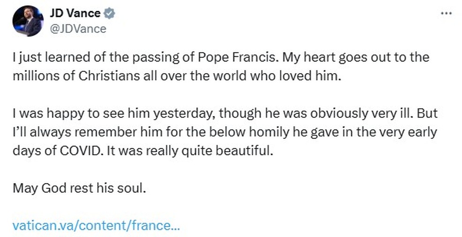
Task: Open JD Vance's profile picture
Action: [x=28, y=21]
